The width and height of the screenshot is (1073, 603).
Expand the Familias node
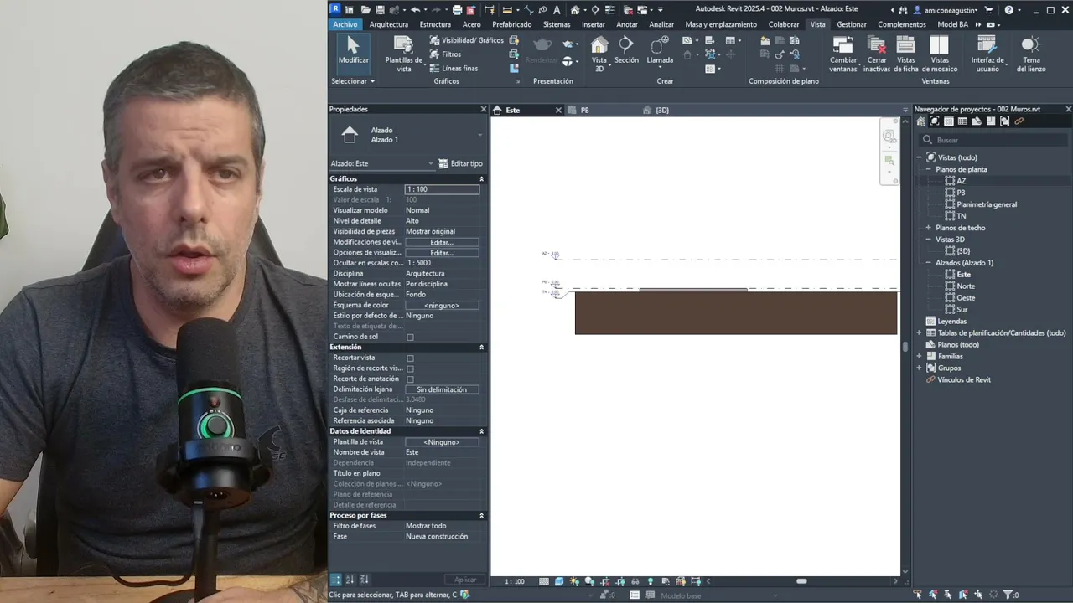[920, 356]
